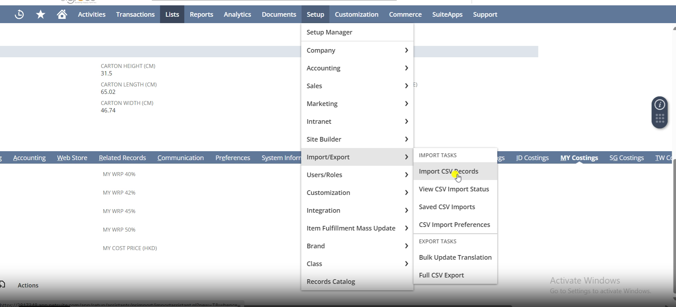Image resolution: width=676 pixels, height=307 pixels.
Task: Open the Analytics menu
Action: [237, 15]
